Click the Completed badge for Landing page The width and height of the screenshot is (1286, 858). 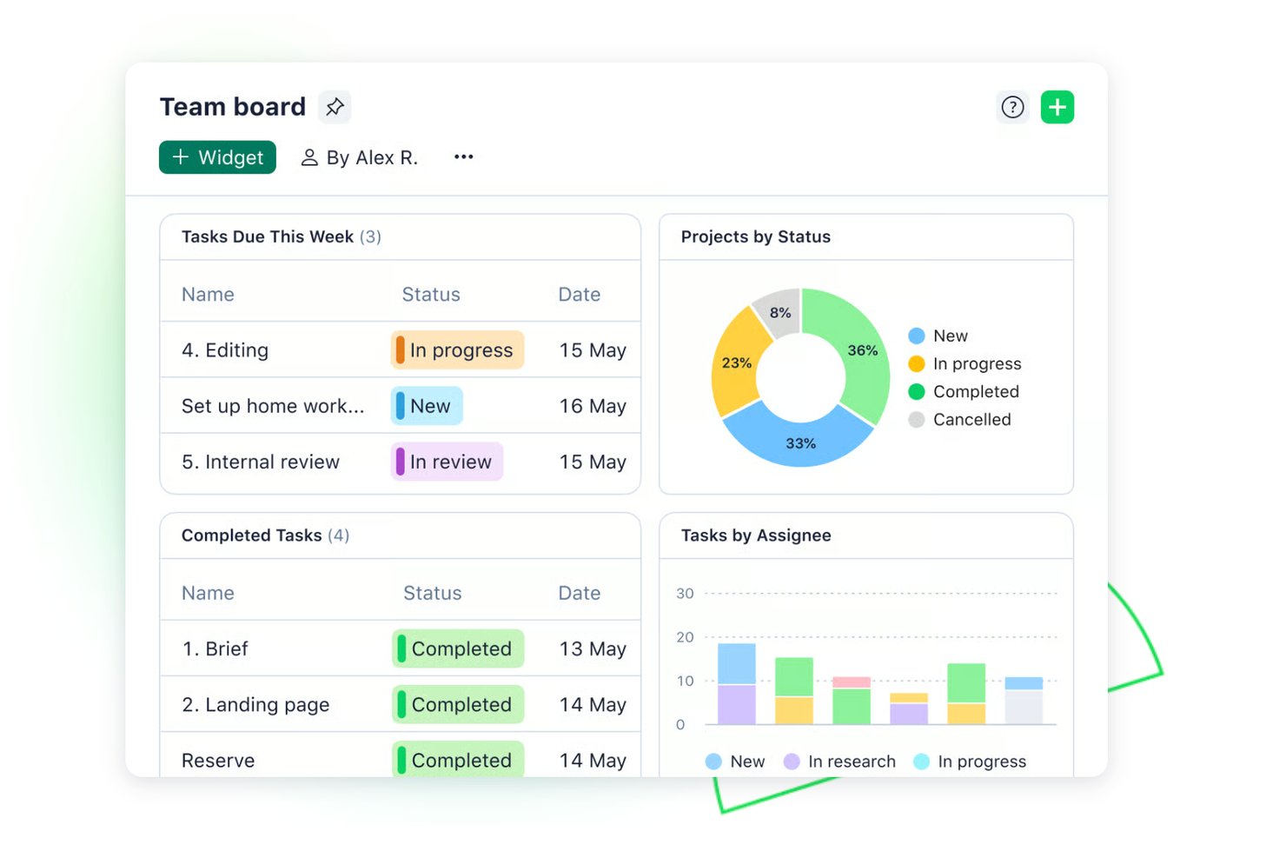[458, 704]
